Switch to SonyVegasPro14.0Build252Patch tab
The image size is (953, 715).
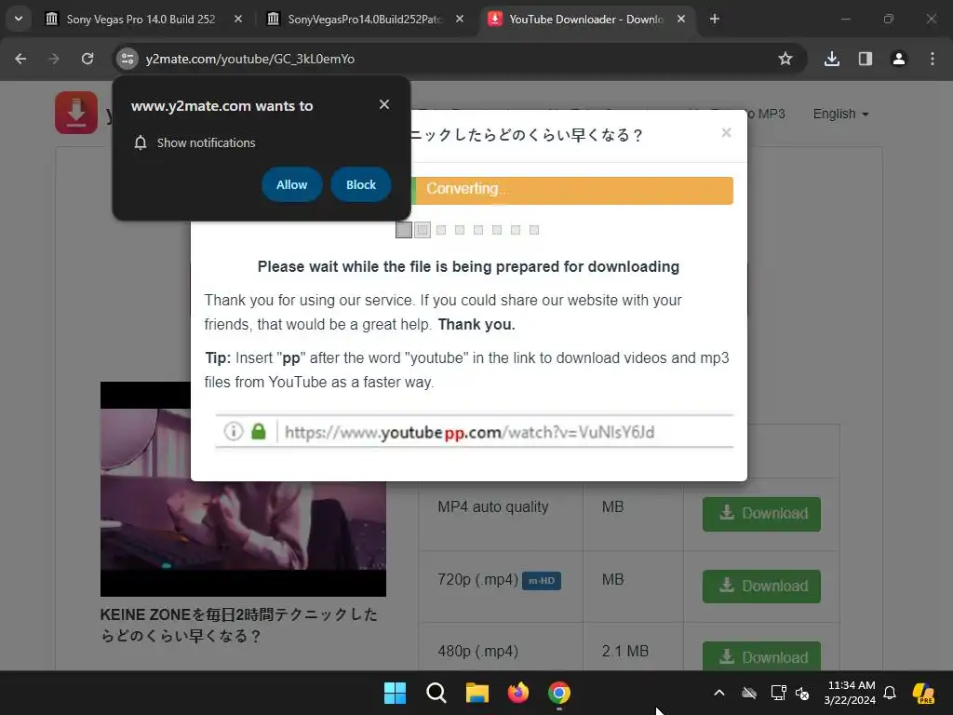tap(365, 20)
